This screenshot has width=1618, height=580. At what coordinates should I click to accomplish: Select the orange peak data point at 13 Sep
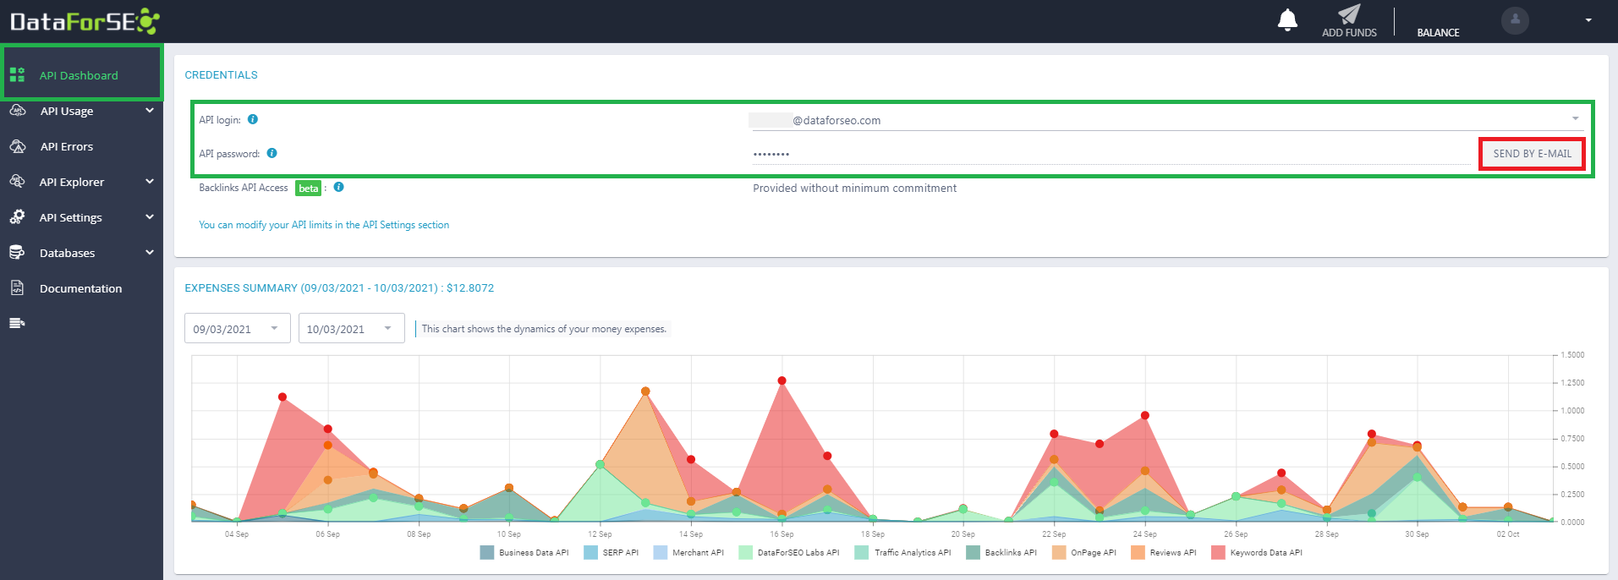[645, 391]
